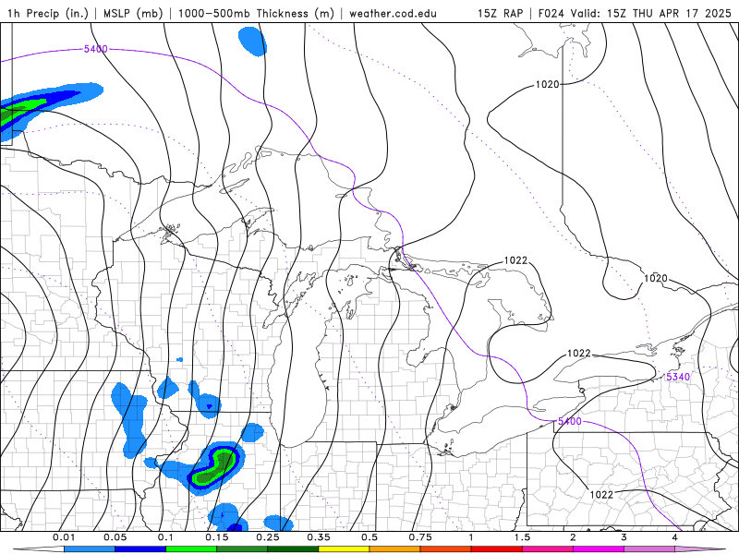Click the bright green legend swatch (0.1-0.15)
The width and height of the screenshot is (739, 554).
191,549
